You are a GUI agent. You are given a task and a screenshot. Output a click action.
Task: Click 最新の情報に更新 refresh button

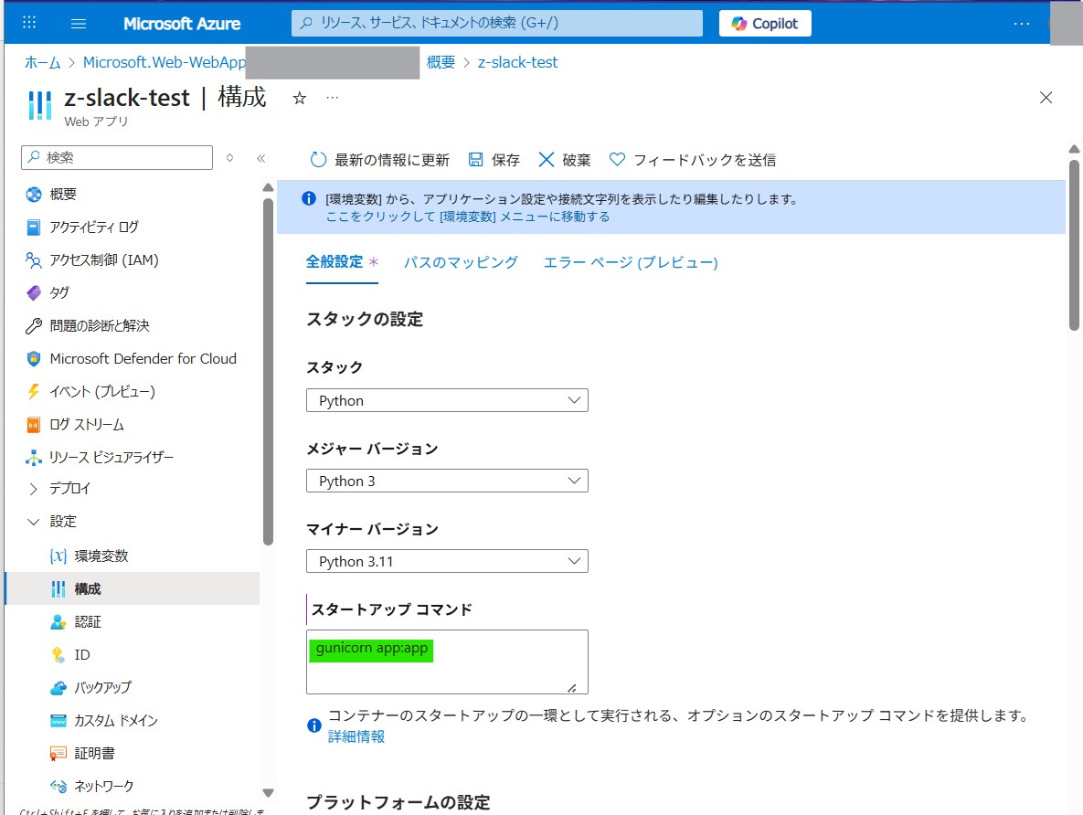[379, 160]
